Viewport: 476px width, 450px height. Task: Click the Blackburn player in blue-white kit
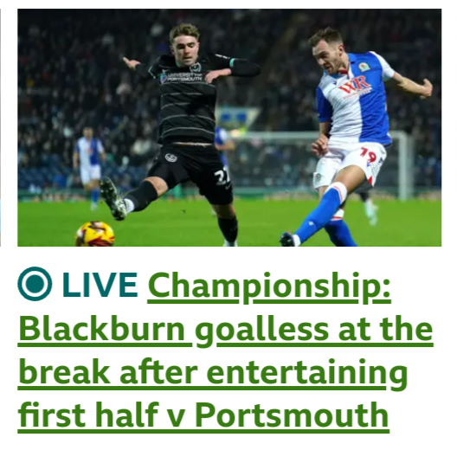[355, 137]
